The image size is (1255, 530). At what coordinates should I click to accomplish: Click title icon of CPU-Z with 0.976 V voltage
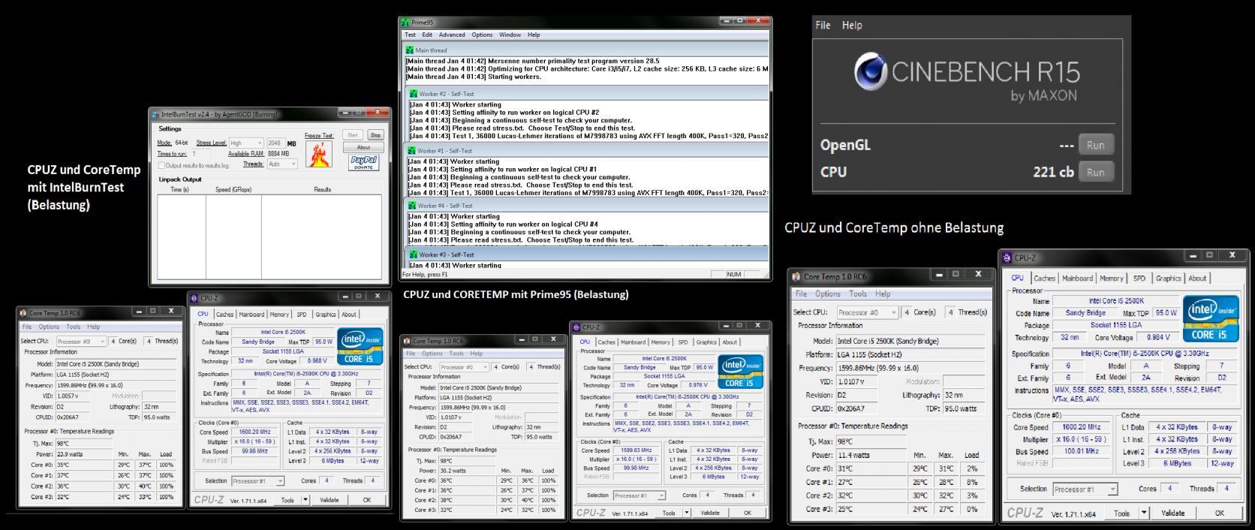[576, 327]
